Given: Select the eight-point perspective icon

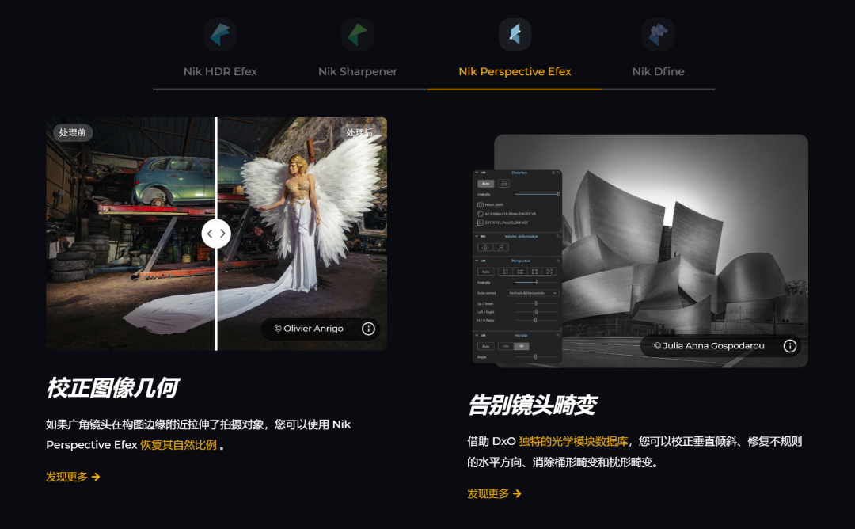Looking at the screenshot, I should 549,272.
